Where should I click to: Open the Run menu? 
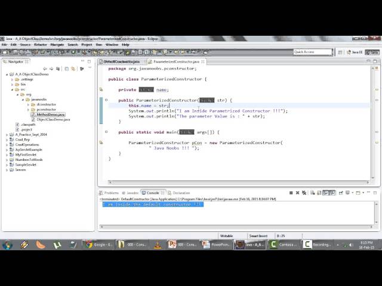[98, 45]
